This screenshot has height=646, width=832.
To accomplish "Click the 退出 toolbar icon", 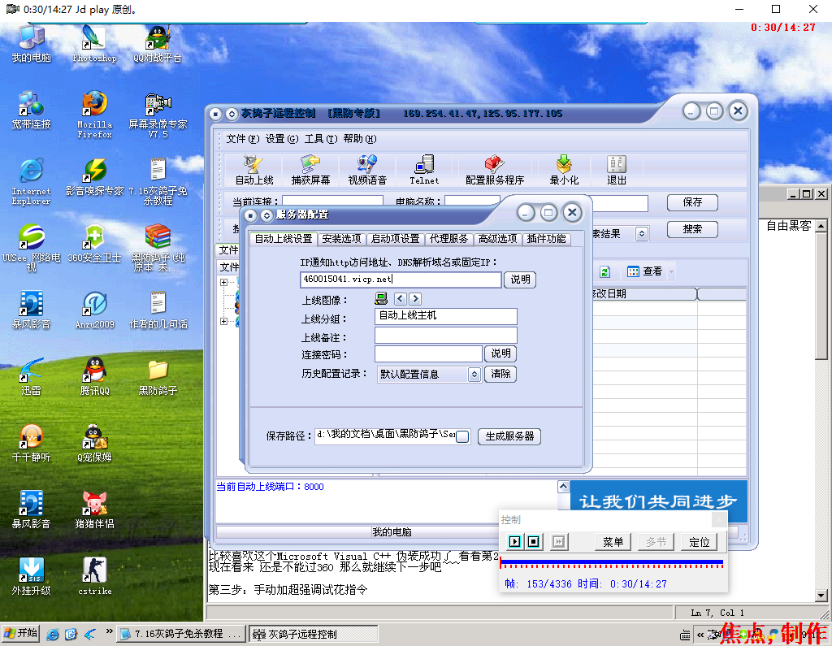I will [617, 169].
